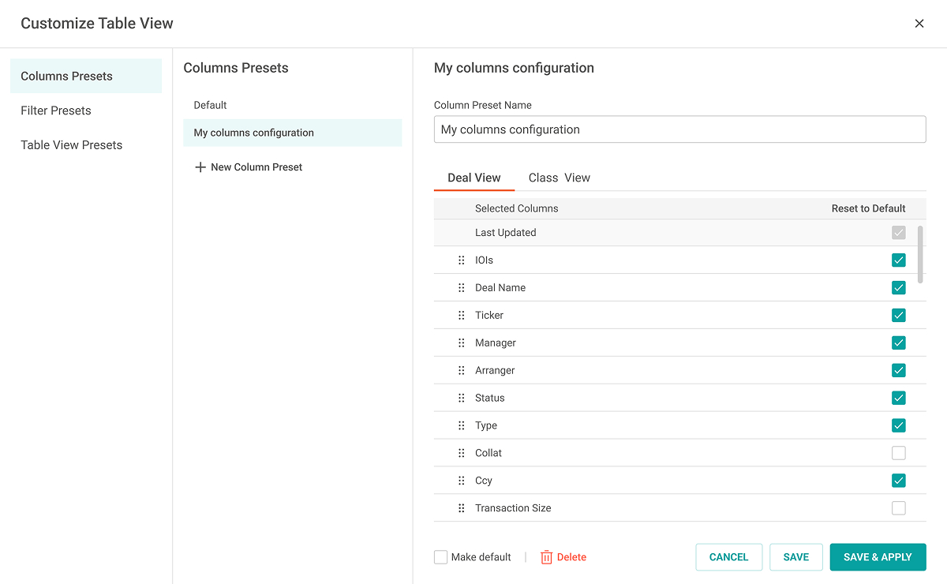
Task: Uncheck the Arranger column checkbox
Action: [898, 371]
